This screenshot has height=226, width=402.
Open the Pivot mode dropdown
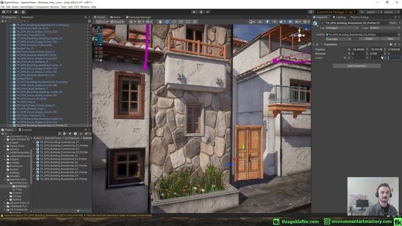(x=102, y=22)
